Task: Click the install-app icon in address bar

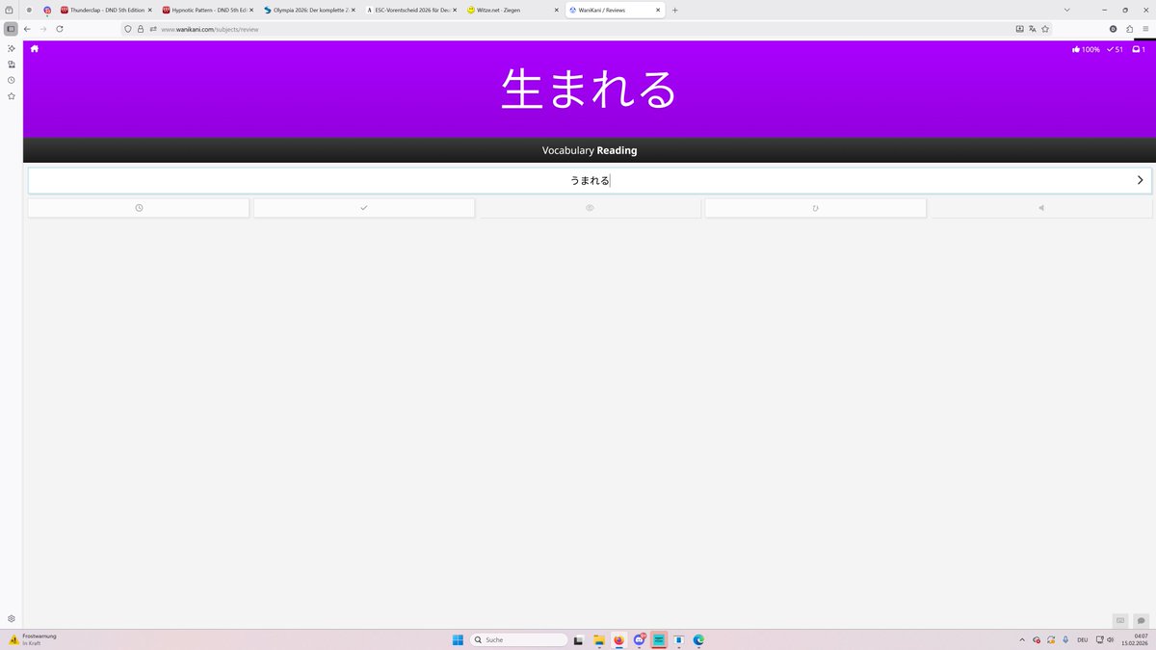Action: click(x=1020, y=29)
